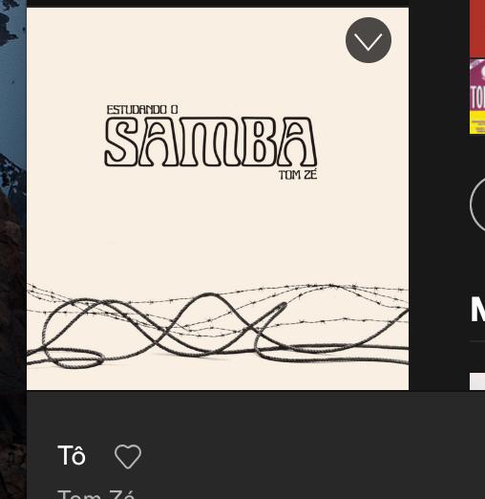Open the Tom Zé artist link below the title

(x=96, y=494)
